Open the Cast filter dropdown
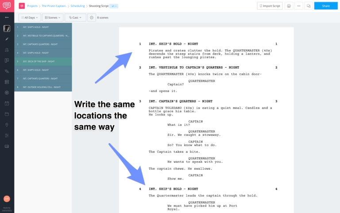The width and height of the screenshot is (340, 213). tap(75, 17)
